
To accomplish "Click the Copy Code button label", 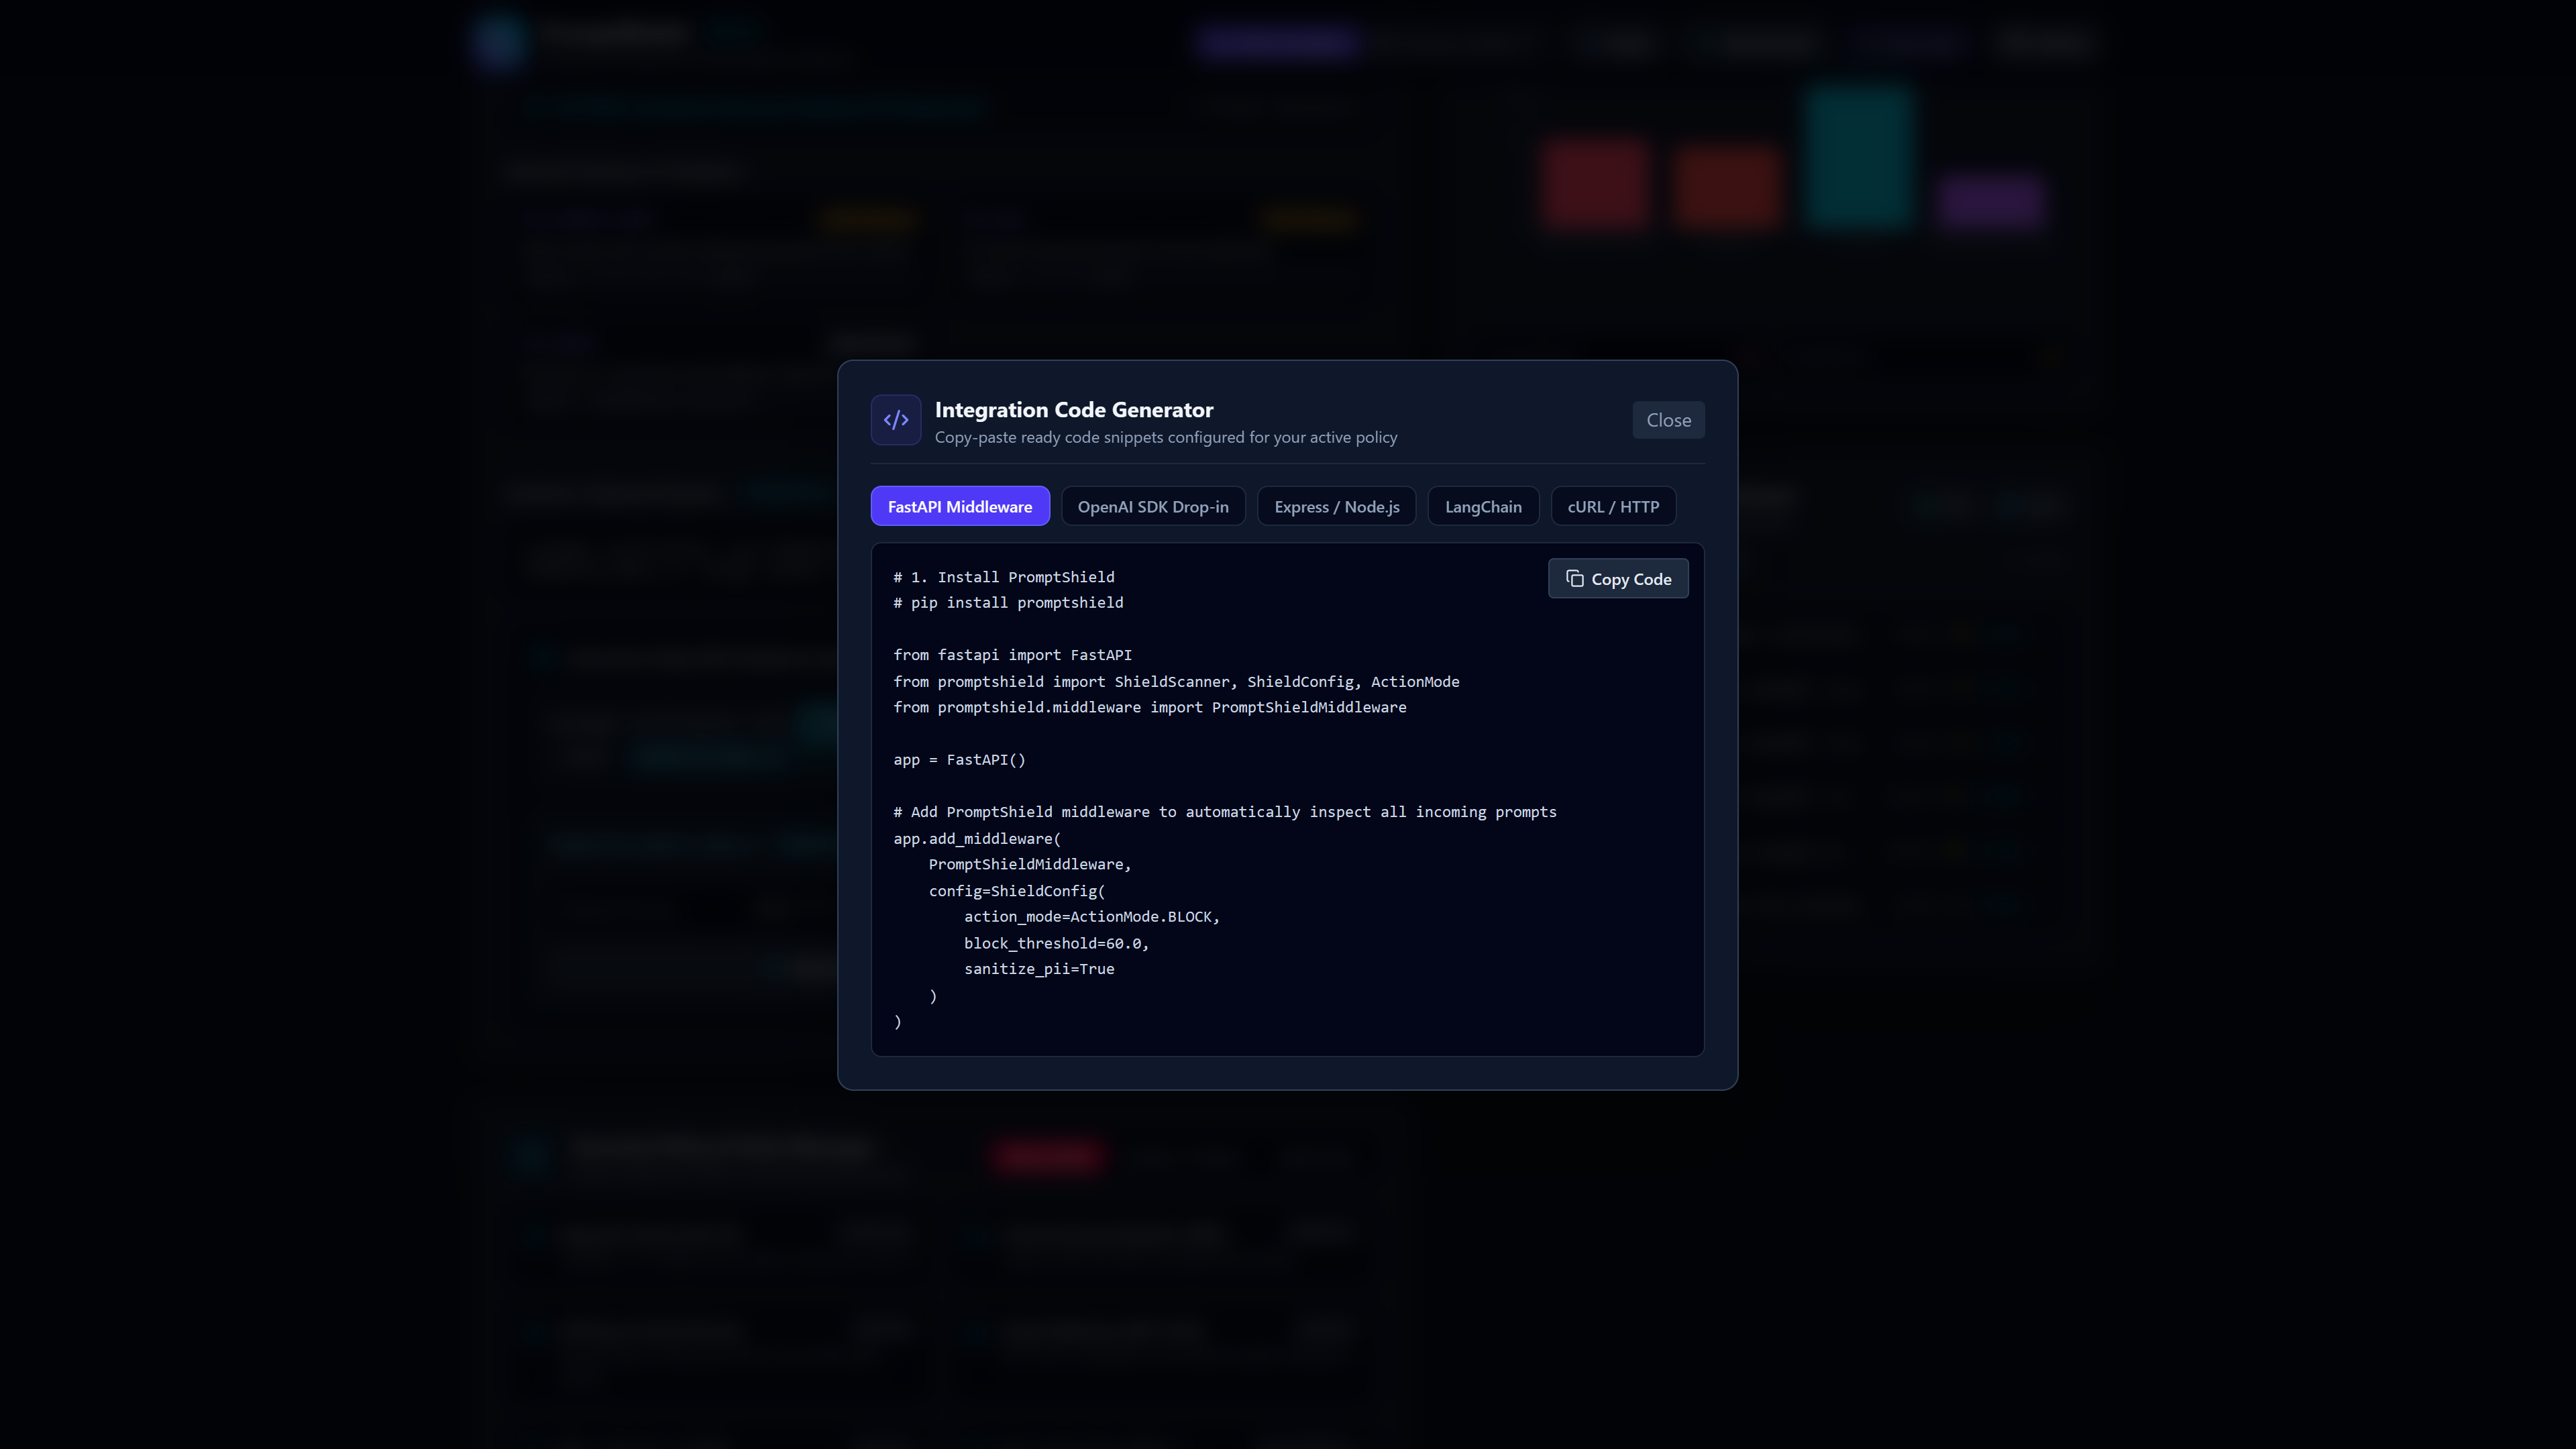I will (1631, 579).
